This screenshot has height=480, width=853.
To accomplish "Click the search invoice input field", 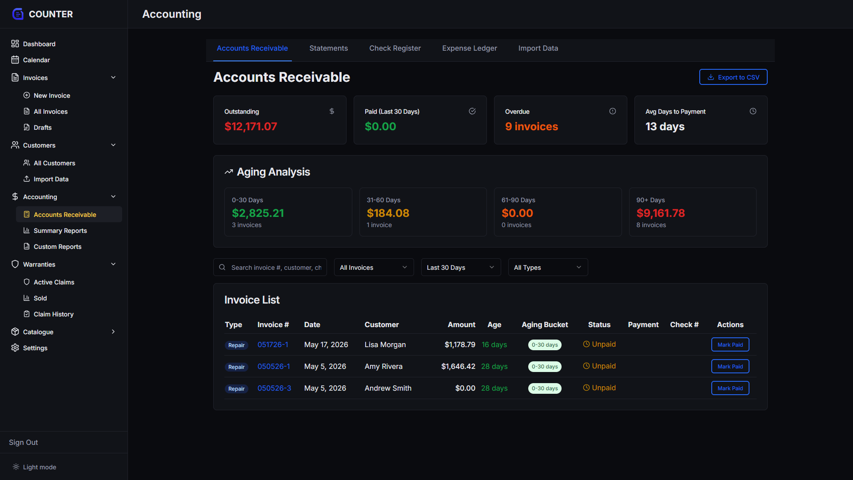I will point(270,267).
